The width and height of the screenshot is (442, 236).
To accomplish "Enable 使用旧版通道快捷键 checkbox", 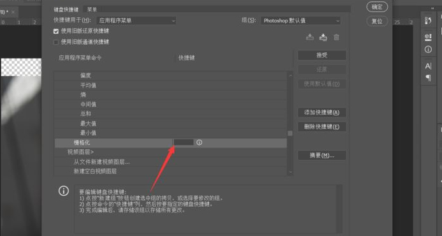I will [x=56, y=42].
